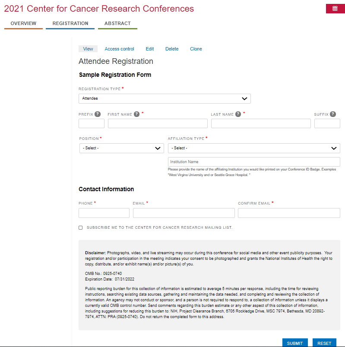345x347 pixels.
Task: Click the Phone number field
Action: [104, 213]
